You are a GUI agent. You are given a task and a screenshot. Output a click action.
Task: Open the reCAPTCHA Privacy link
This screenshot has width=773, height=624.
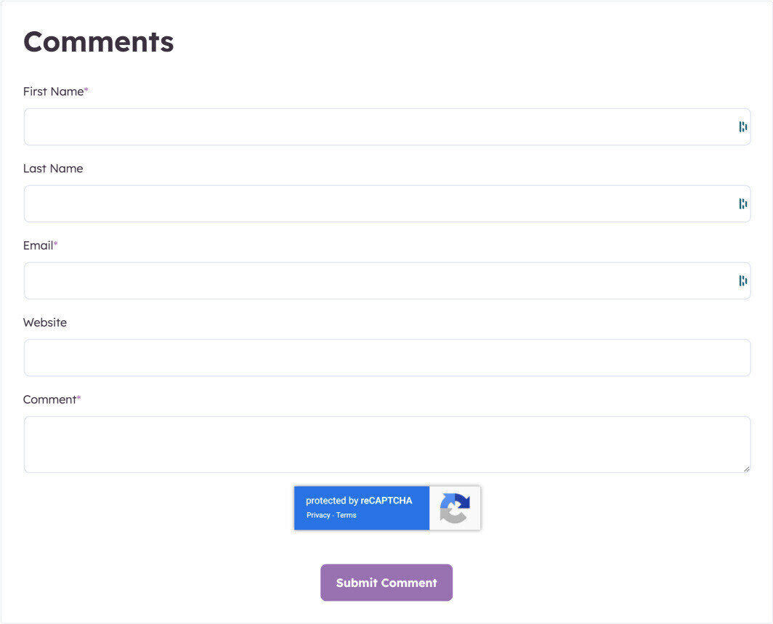[x=318, y=515]
